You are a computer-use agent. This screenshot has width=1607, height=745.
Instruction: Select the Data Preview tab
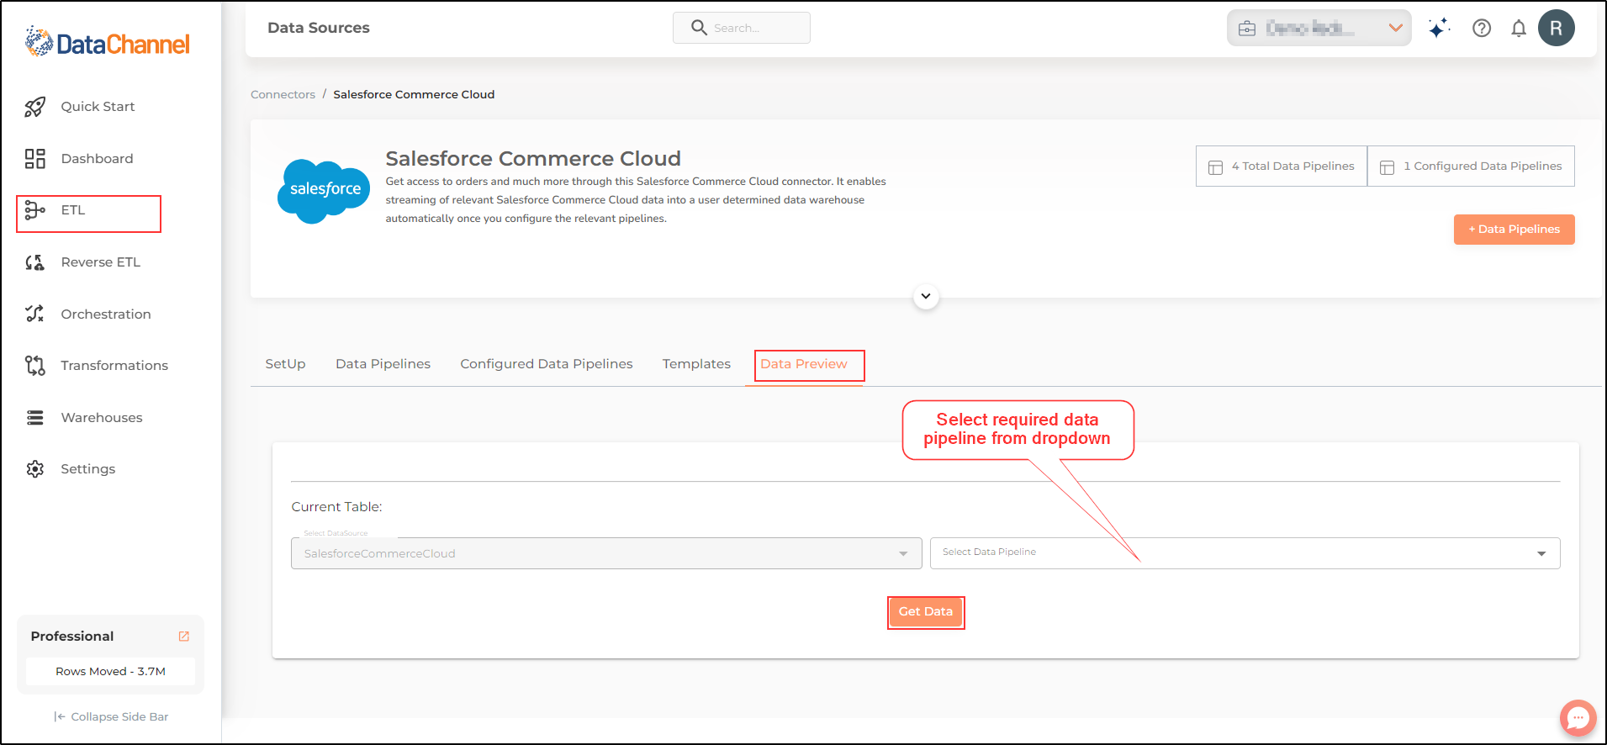click(804, 364)
